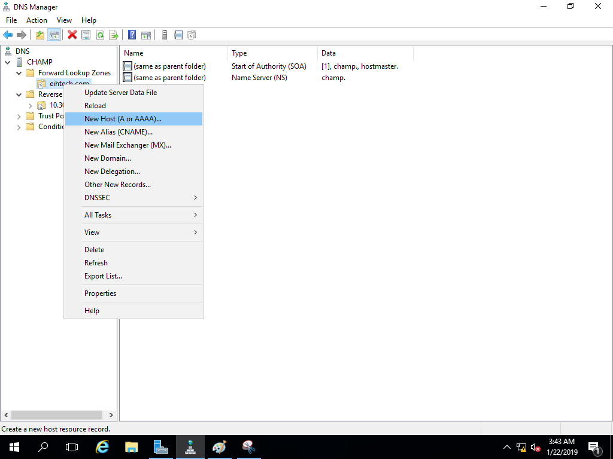The height and width of the screenshot is (459, 613).
Task: Choose New Delegation from context menu
Action: tap(133, 172)
